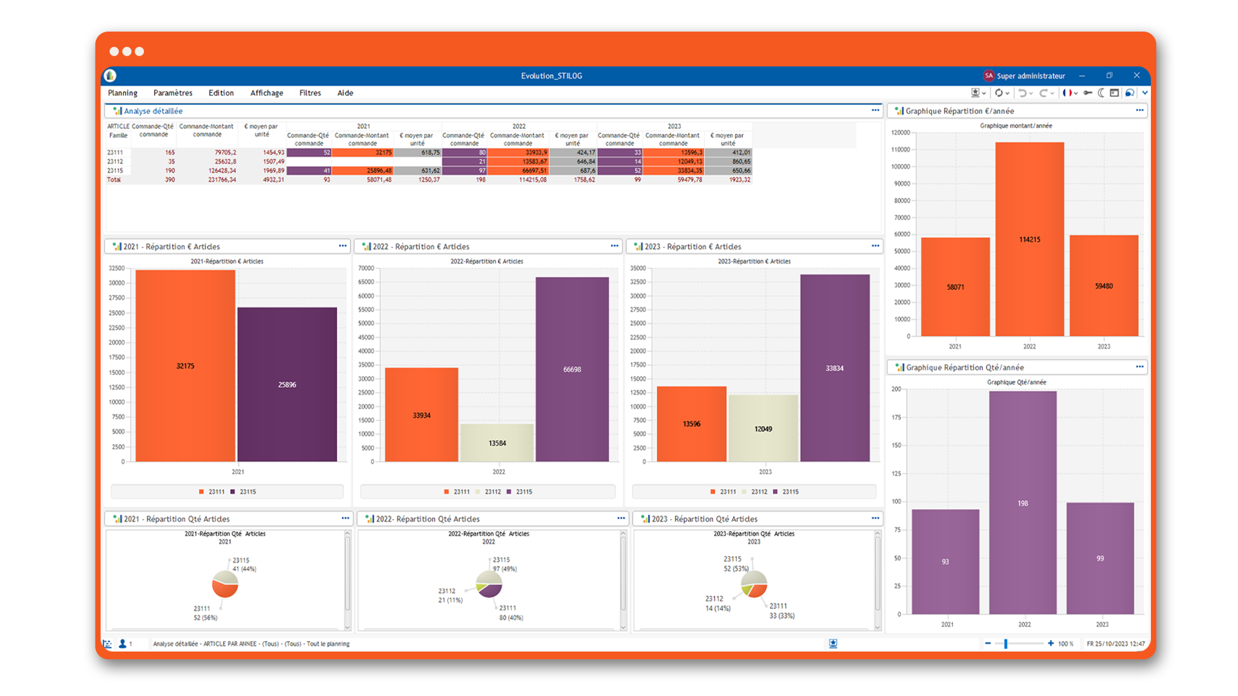Click the bookmark star icon in status bar
The image size is (1238, 696).
coord(832,643)
